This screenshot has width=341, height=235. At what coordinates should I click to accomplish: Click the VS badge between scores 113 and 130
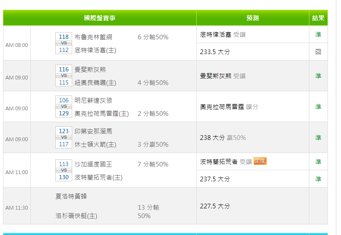64,170
